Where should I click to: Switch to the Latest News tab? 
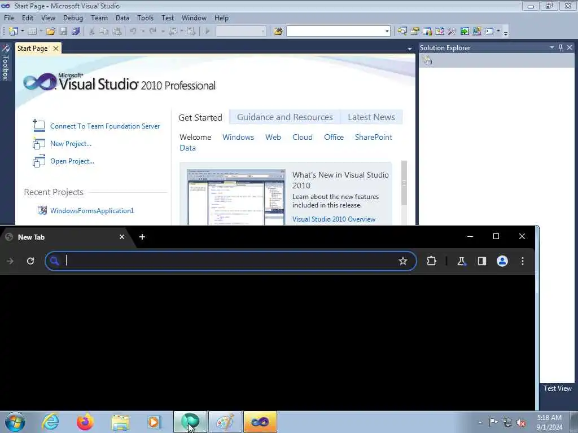coord(371,117)
